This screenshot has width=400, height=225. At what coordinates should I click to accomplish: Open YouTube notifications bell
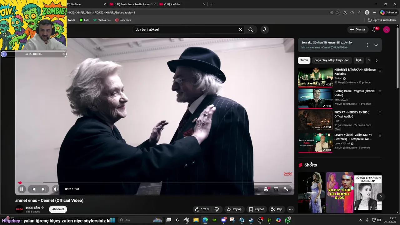pos(374,30)
